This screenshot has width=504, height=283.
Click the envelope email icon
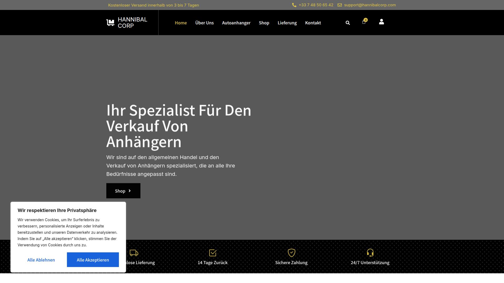click(x=340, y=5)
